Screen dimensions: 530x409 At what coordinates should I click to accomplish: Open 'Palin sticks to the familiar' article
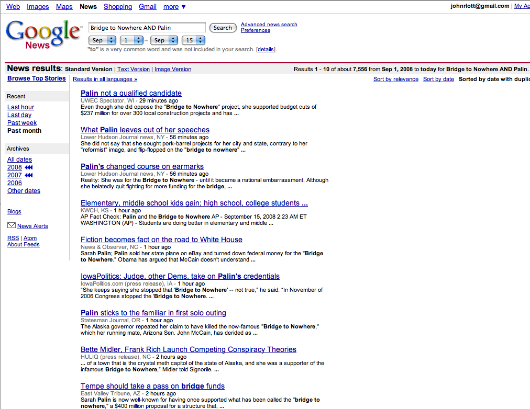[153, 313]
